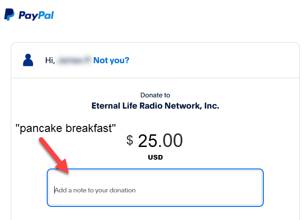Click the PayPal double-P logo icon
Image resolution: width=304 pixels, height=220 pixels.
coord(9,15)
